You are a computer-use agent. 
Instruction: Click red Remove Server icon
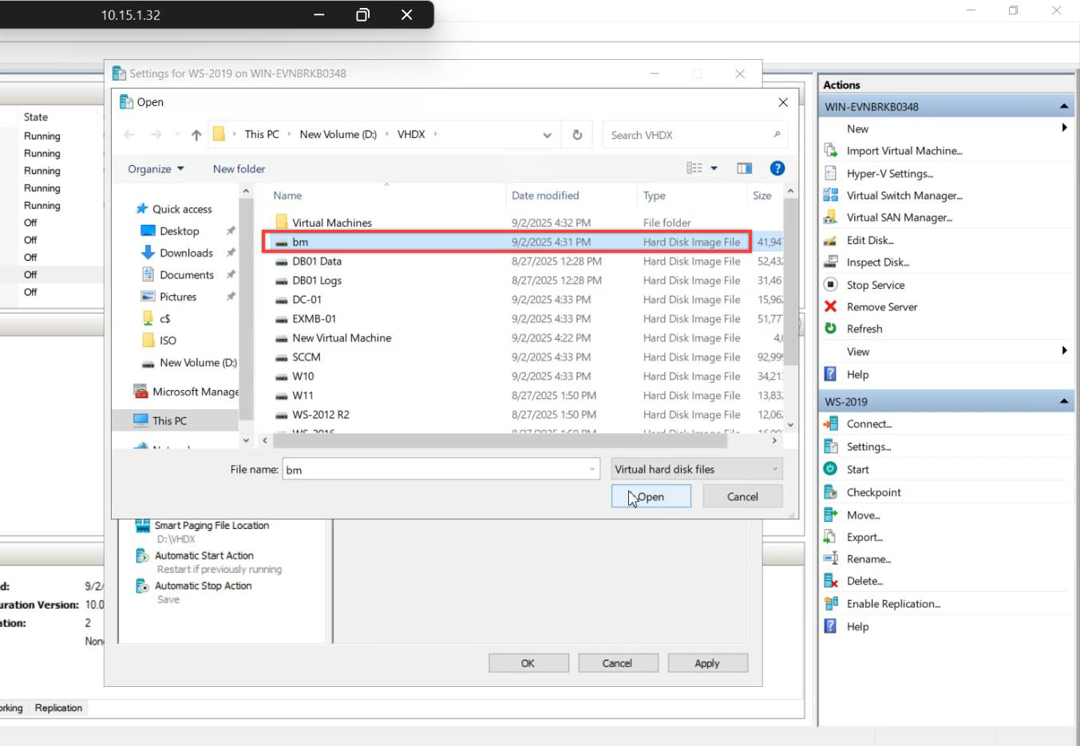(x=830, y=306)
